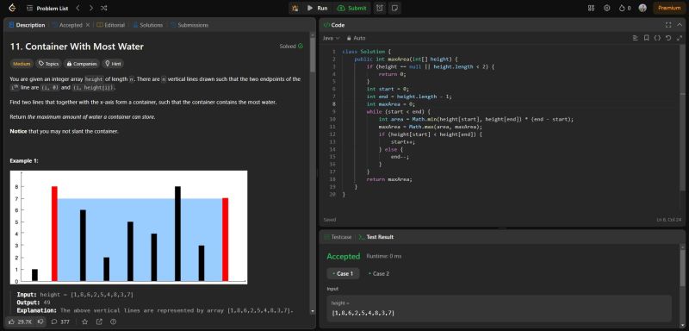Collapse the Code panel with chevron
The height and width of the screenshot is (331, 689).
pyautogui.click(x=680, y=25)
